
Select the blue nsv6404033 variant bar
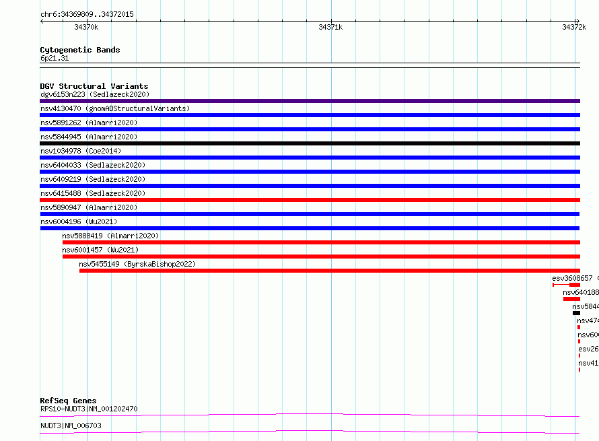point(310,172)
